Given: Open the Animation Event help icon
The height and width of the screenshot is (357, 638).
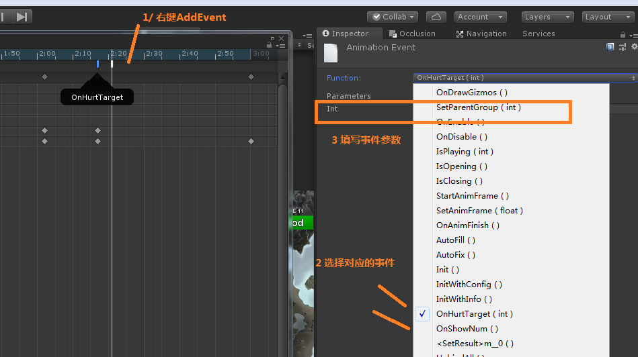Looking at the screenshot, I should tap(610, 47).
